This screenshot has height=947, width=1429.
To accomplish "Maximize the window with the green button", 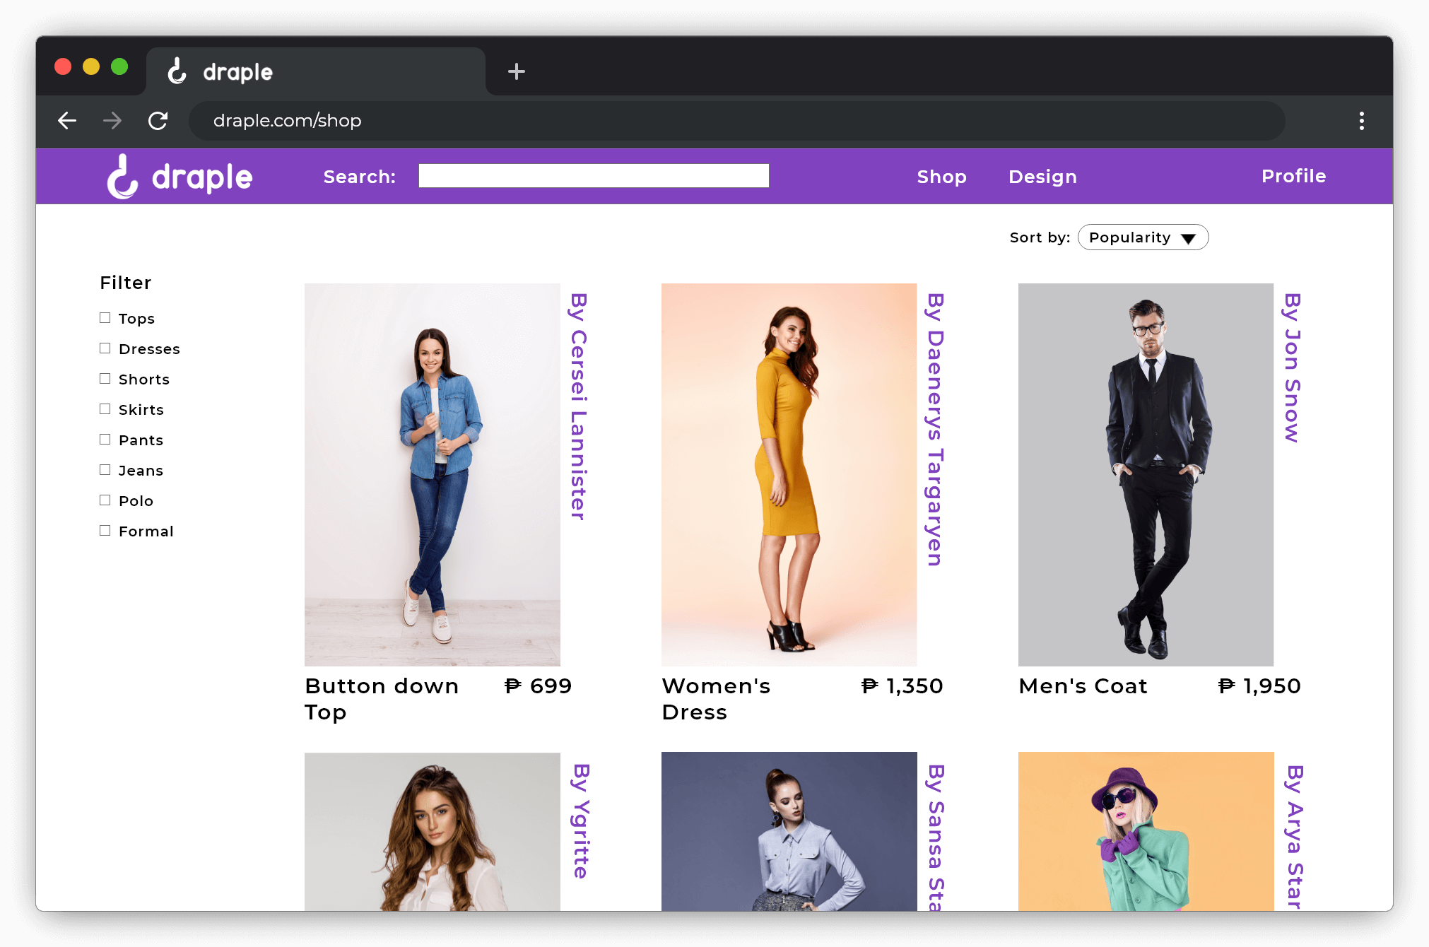I will (119, 66).
